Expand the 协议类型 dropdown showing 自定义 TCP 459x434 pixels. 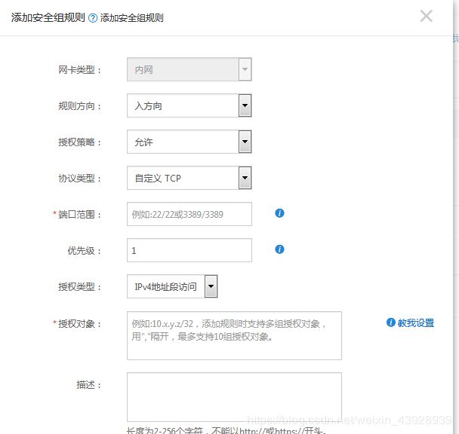[x=189, y=178]
